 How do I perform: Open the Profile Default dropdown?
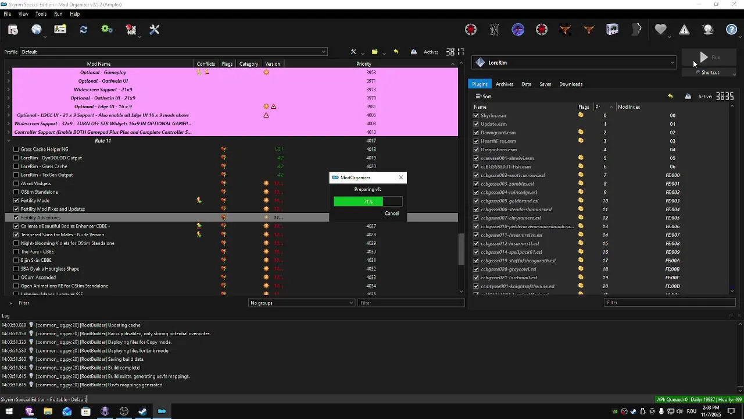[174, 52]
